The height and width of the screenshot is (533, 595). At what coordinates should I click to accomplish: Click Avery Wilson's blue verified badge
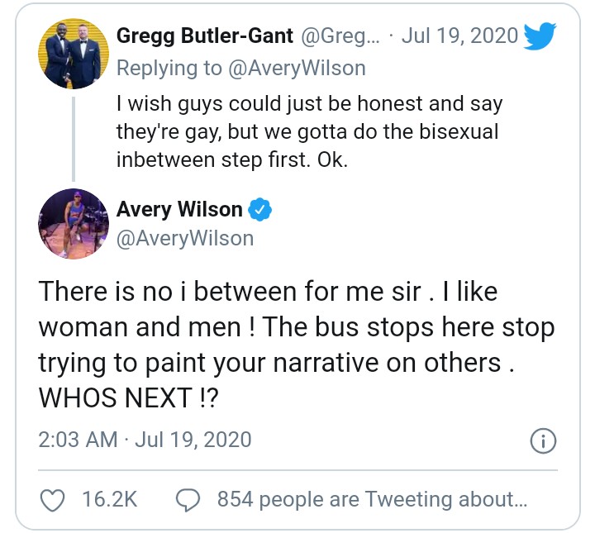[x=261, y=210]
